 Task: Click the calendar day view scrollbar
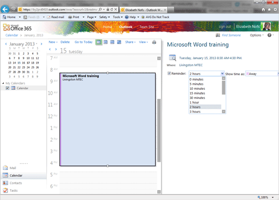click(159, 130)
